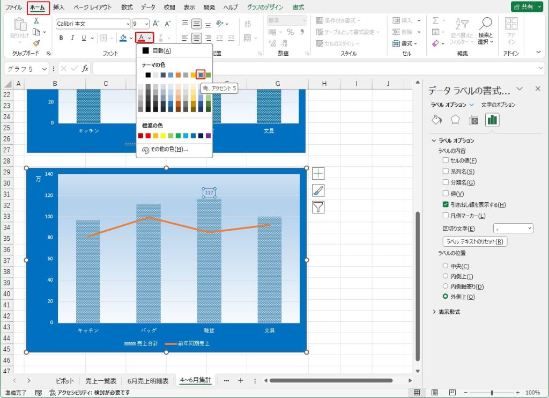549x398 pixels.
Task: Select fill and line paint bucket icon
Action: [x=436, y=120]
